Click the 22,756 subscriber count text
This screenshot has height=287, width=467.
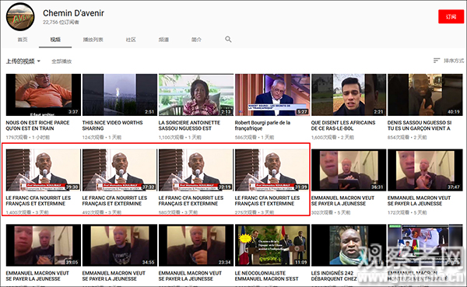click(61, 22)
